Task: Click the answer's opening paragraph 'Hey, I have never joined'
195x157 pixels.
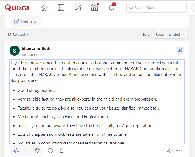Action: pos(96,72)
